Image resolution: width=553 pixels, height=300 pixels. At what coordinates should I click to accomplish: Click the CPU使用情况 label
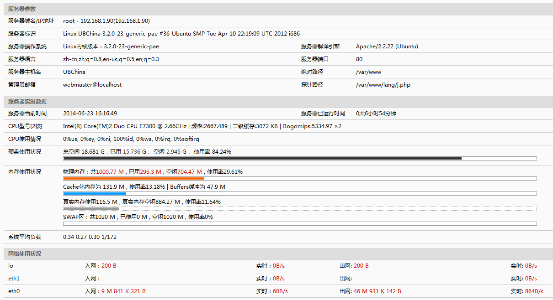[x=25, y=139]
